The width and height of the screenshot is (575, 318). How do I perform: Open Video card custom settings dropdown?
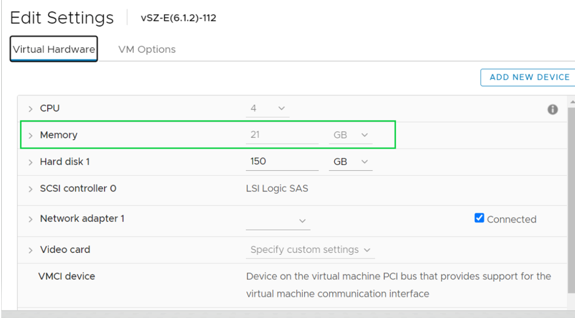[311, 250]
